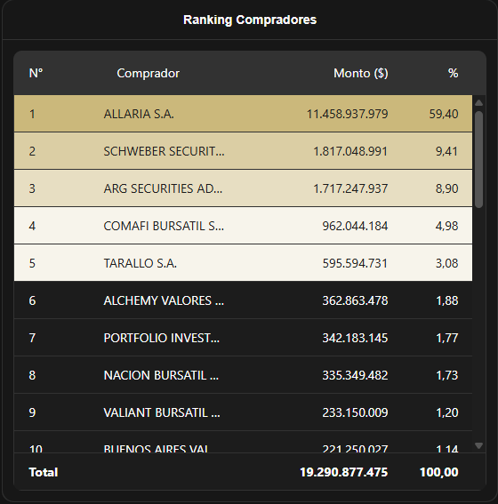Click the percentage 1,20

[447, 412]
